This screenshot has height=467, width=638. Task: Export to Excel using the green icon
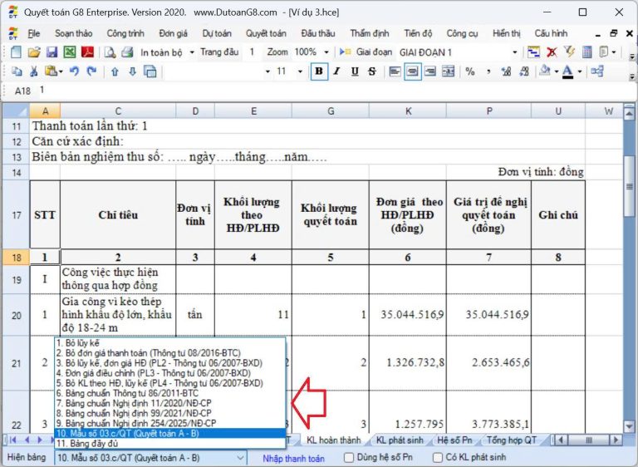click(x=69, y=52)
